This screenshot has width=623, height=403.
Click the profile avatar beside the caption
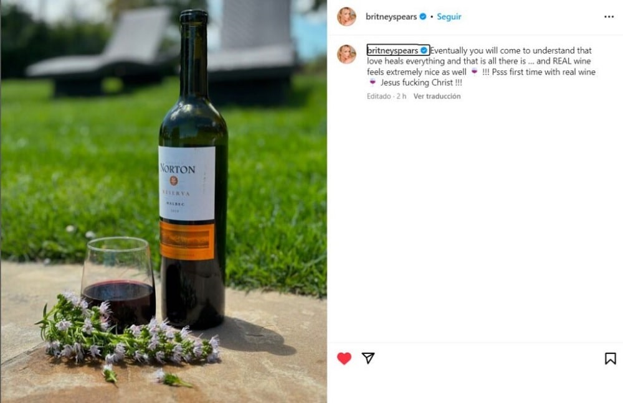[346, 54]
